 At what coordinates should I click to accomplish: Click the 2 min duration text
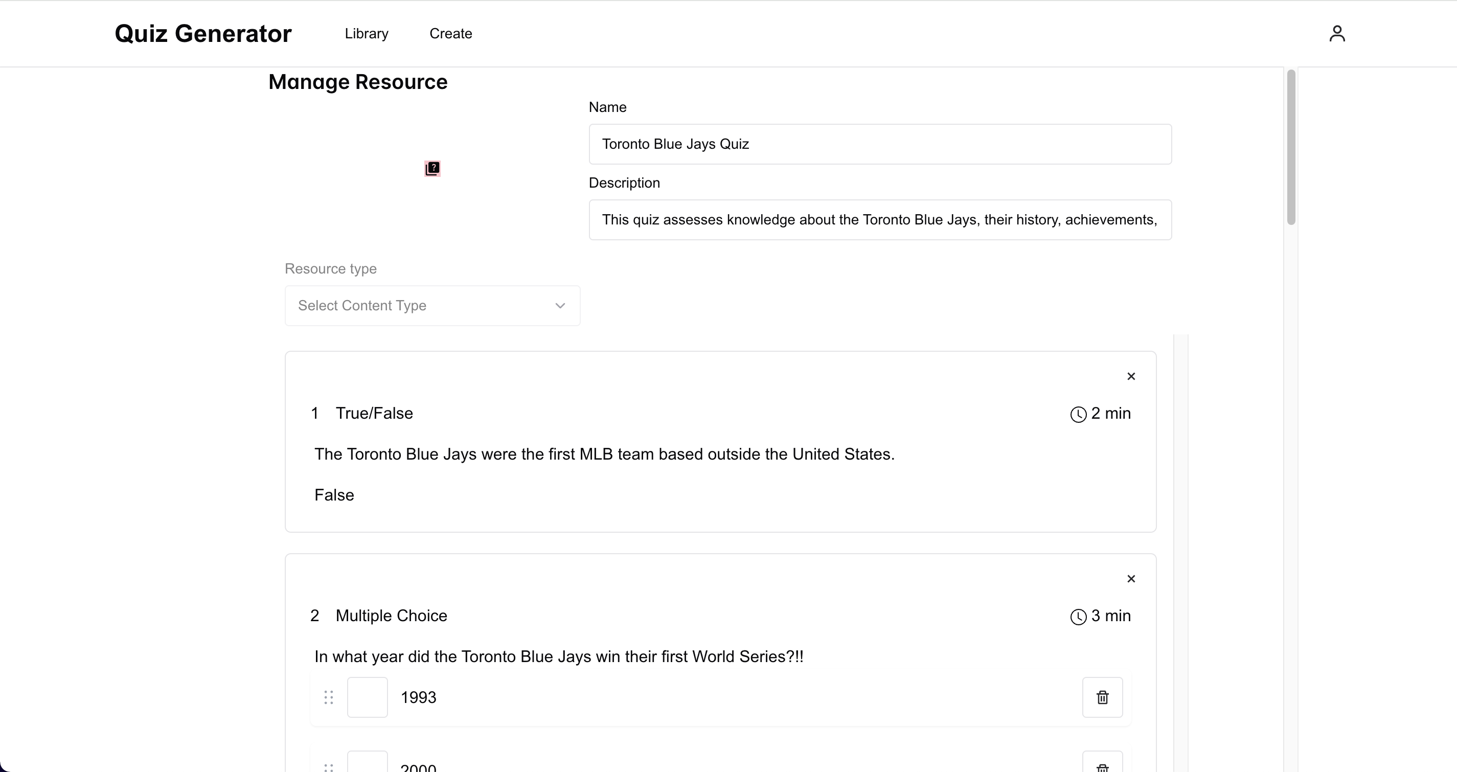tap(1111, 414)
